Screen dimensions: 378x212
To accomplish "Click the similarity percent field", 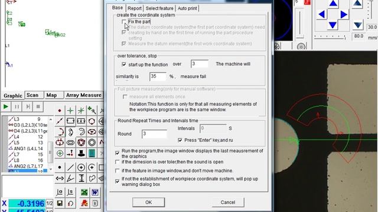I will 158,77.
